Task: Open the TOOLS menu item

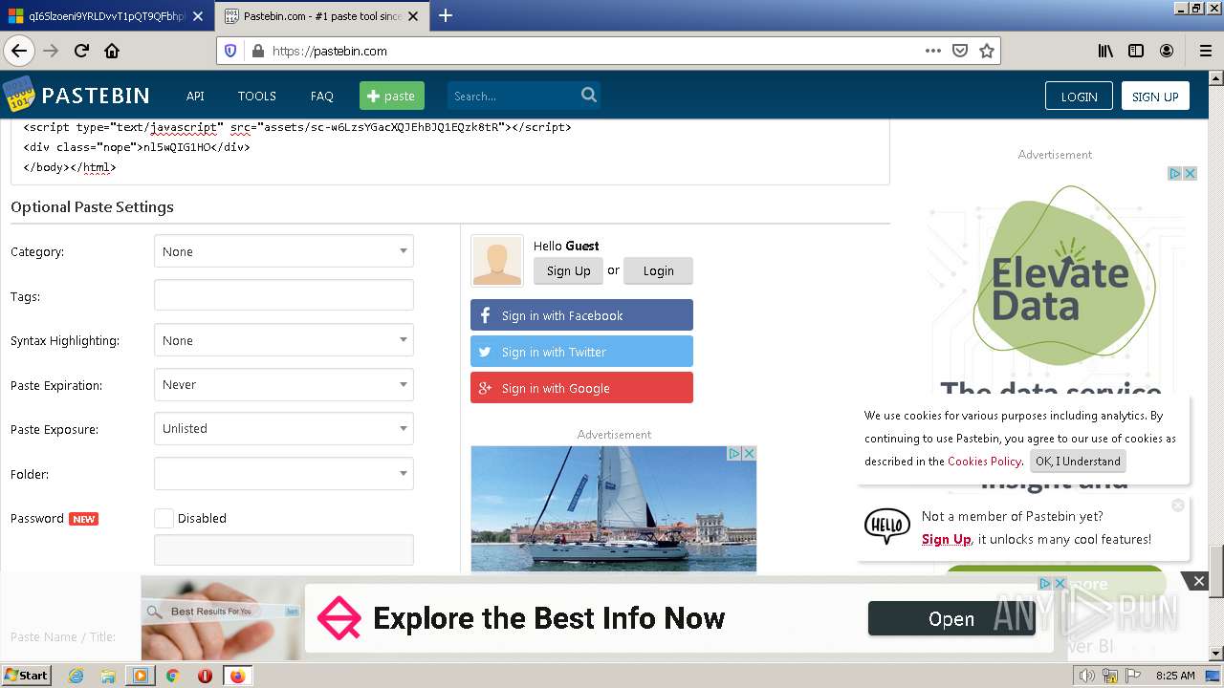Action: pyautogui.click(x=257, y=96)
